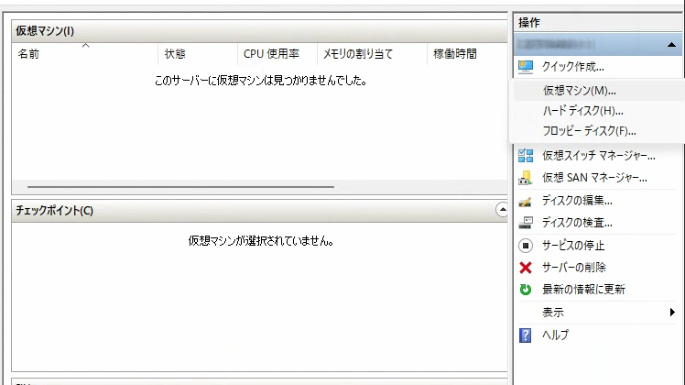This screenshot has height=385, width=685.
Task: Click the Virtual SAN Manager icon
Action: [x=526, y=178]
